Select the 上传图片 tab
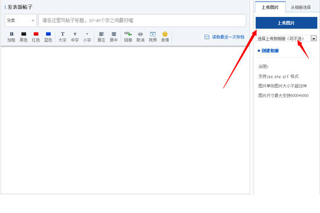 point(270,8)
